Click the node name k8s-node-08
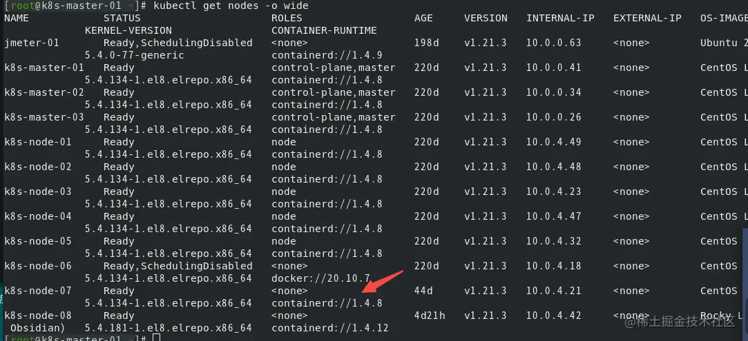 click(38, 316)
